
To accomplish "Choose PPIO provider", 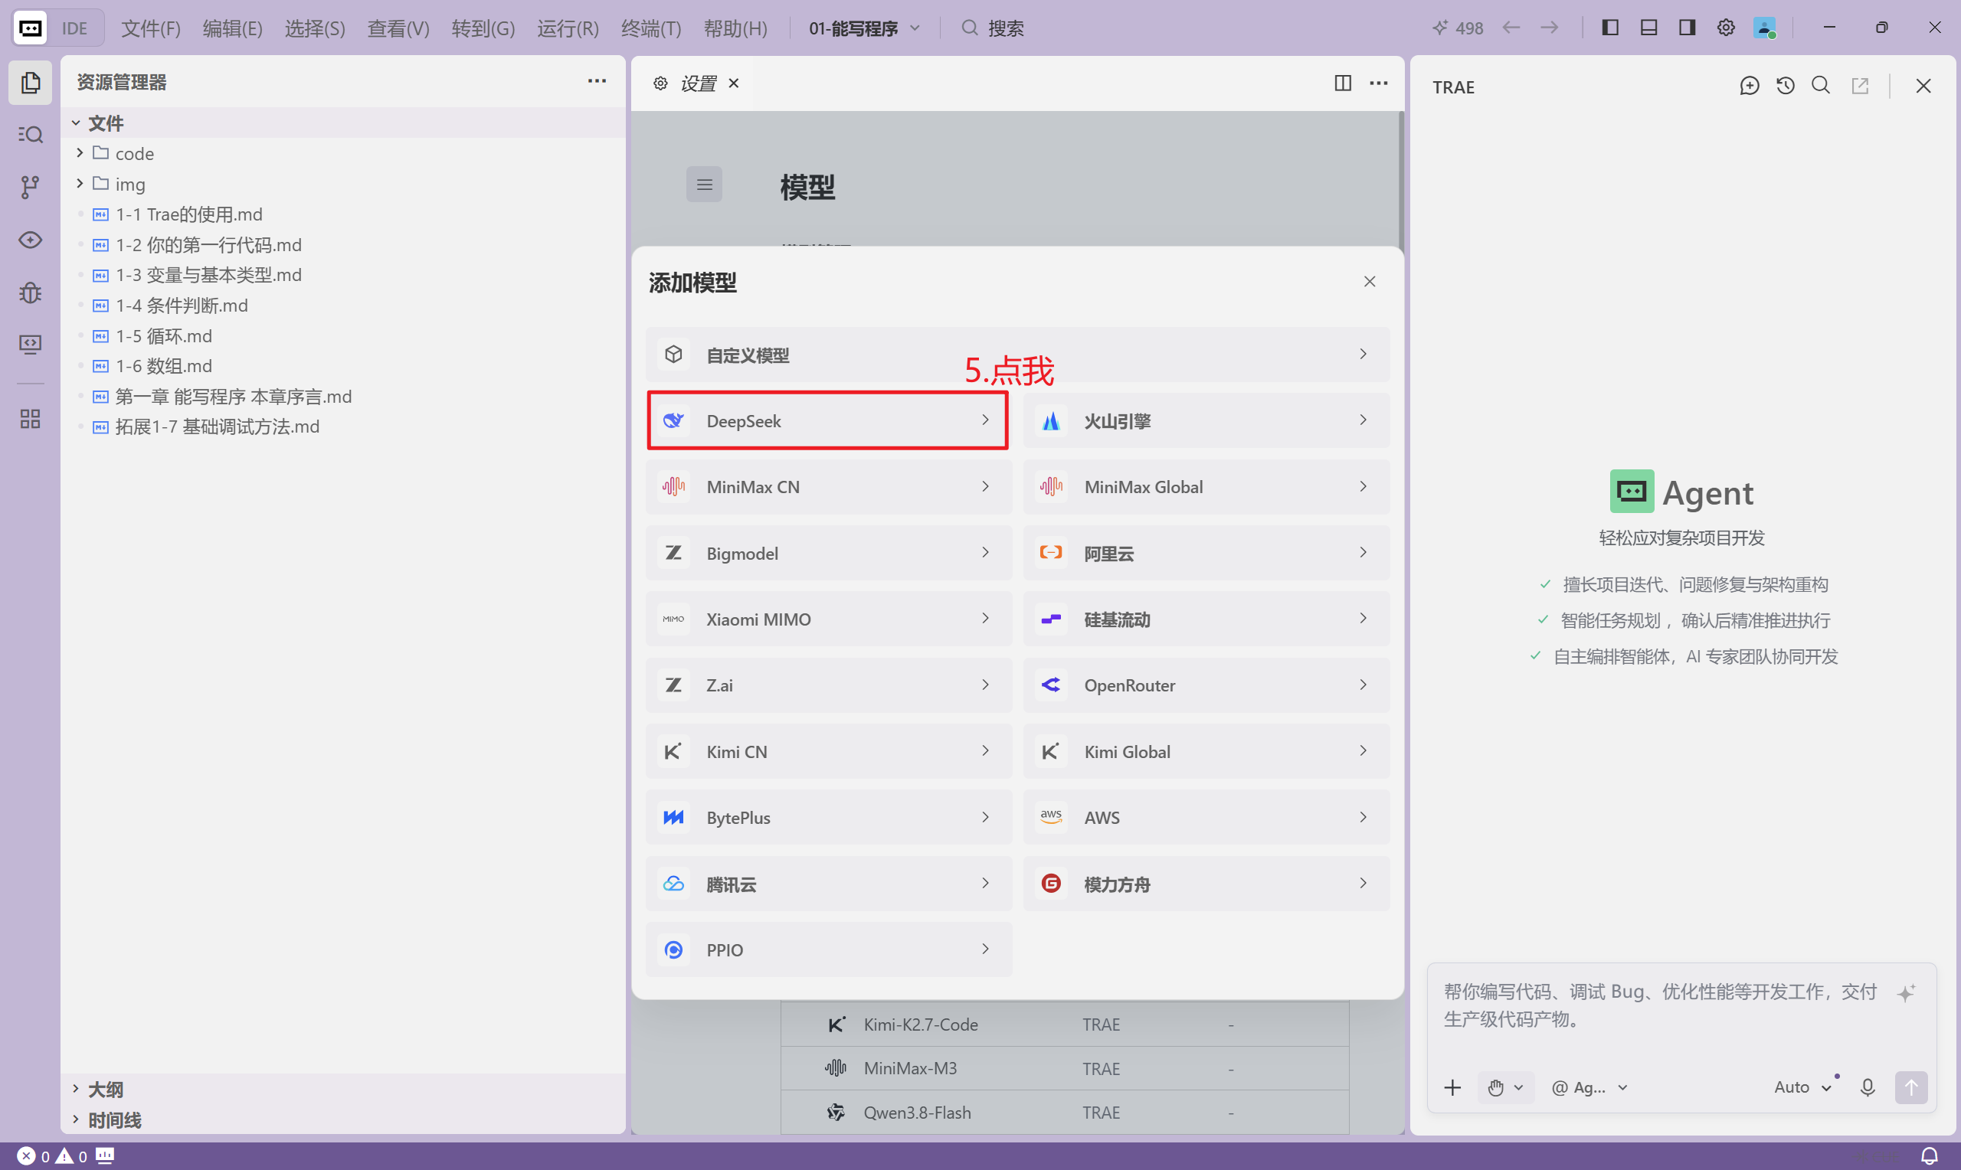I will pos(829,950).
